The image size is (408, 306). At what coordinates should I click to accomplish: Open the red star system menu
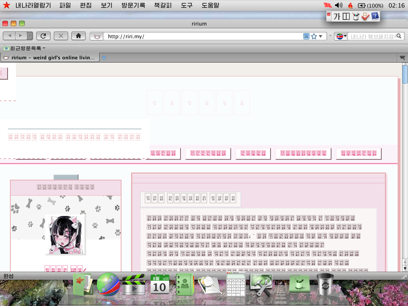(6, 5)
